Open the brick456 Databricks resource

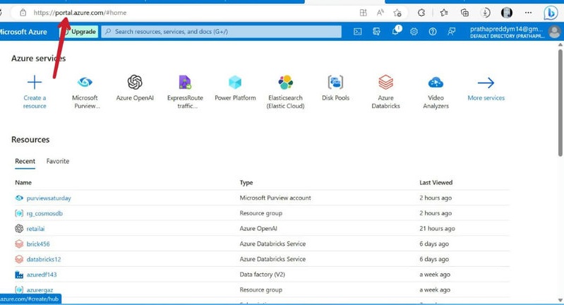pyautogui.click(x=38, y=244)
